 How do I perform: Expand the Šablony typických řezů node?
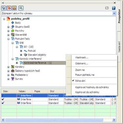coord(8,71)
